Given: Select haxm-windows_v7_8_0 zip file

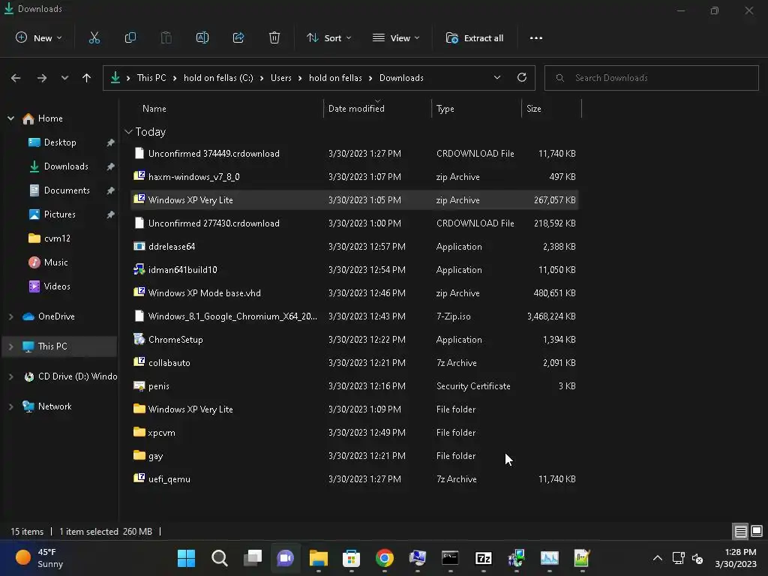Looking at the screenshot, I should point(355,177).
